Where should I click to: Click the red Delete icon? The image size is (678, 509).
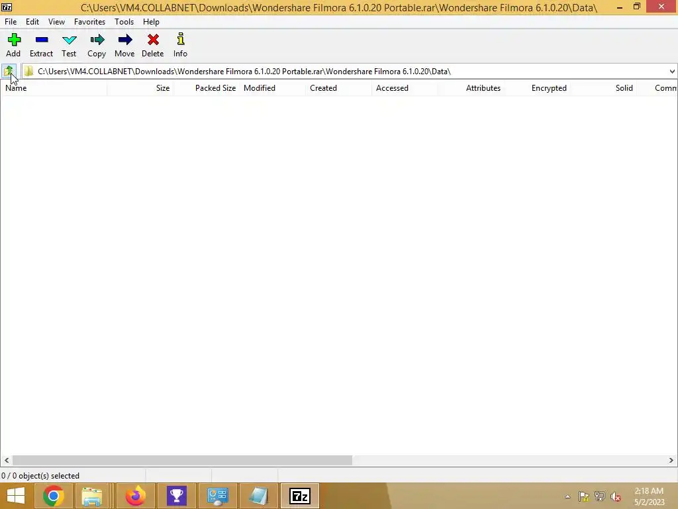(x=153, y=45)
